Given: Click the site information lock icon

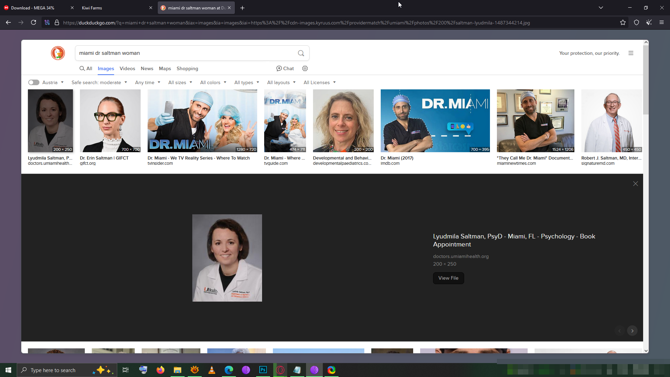Looking at the screenshot, I should click(57, 22).
